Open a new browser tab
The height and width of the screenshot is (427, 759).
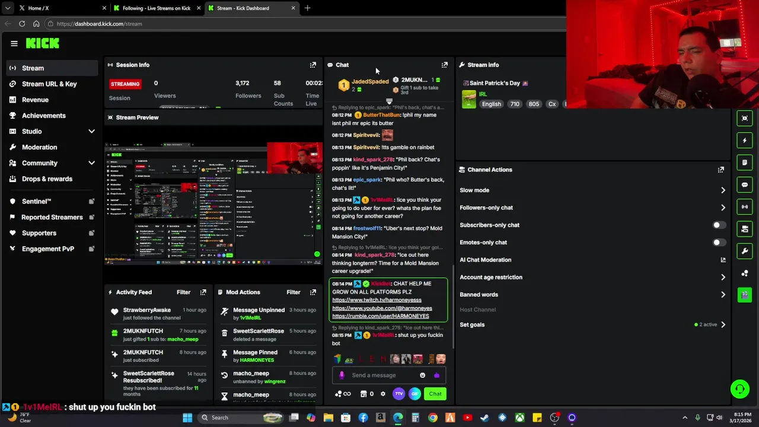pos(307,8)
